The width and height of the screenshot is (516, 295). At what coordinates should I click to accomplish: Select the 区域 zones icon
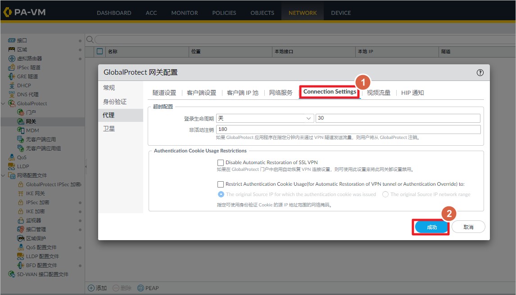[12, 49]
